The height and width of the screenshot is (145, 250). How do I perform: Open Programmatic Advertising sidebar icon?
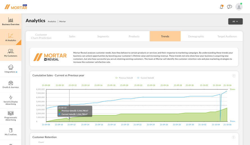tap(11, 113)
